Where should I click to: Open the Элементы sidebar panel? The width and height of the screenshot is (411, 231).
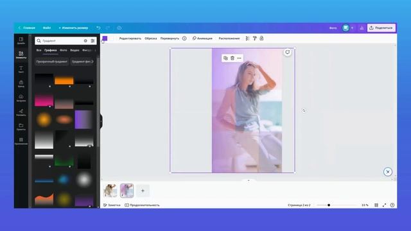point(21,55)
